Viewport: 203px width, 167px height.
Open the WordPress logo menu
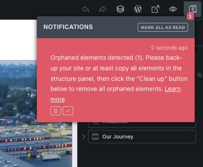(x=138, y=9)
